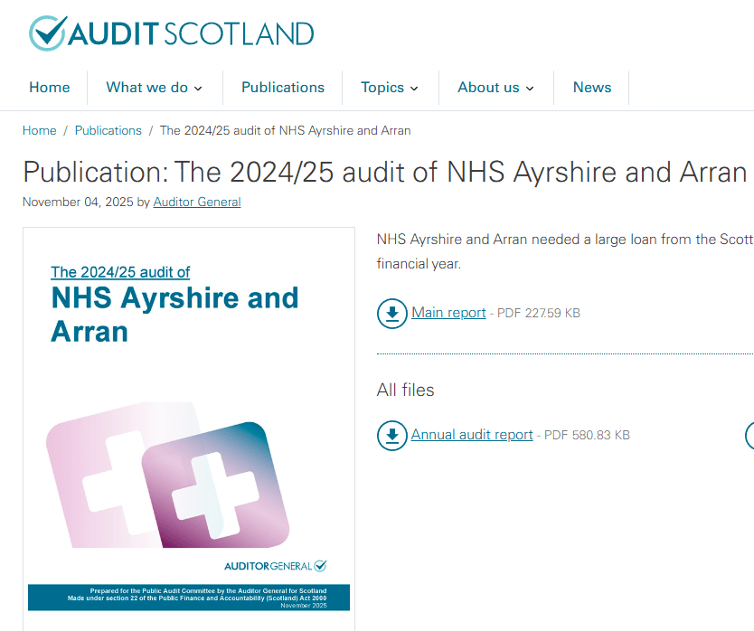Open the Publications navigation item
Viewport: 754px width, 631px height.
click(283, 87)
